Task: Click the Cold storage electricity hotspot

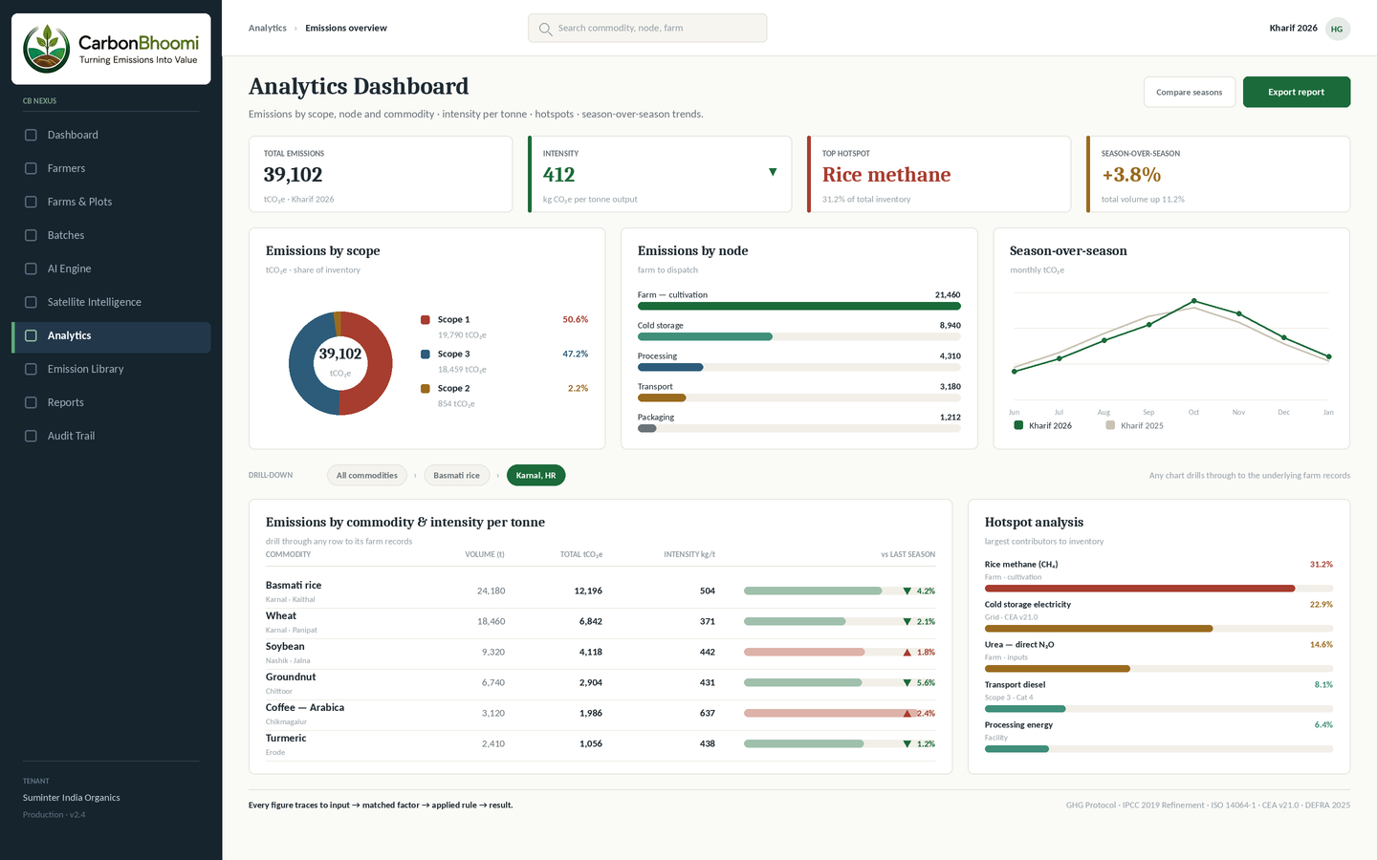Action: tap(1159, 616)
